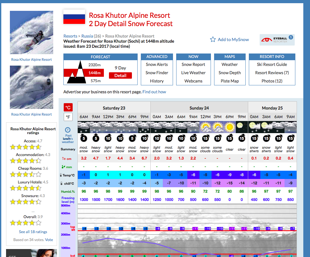
Task: Open the Snow Report
Action: point(193,64)
